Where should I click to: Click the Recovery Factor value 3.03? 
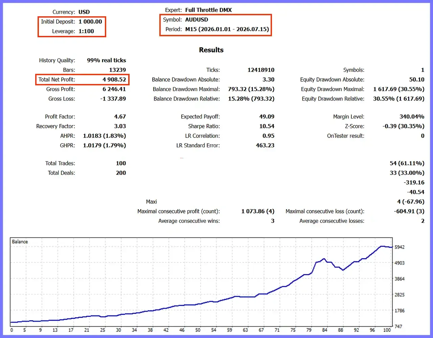coord(120,126)
